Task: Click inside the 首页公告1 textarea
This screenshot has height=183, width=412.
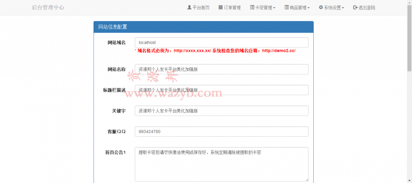Action: pyautogui.click(x=221, y=165)
